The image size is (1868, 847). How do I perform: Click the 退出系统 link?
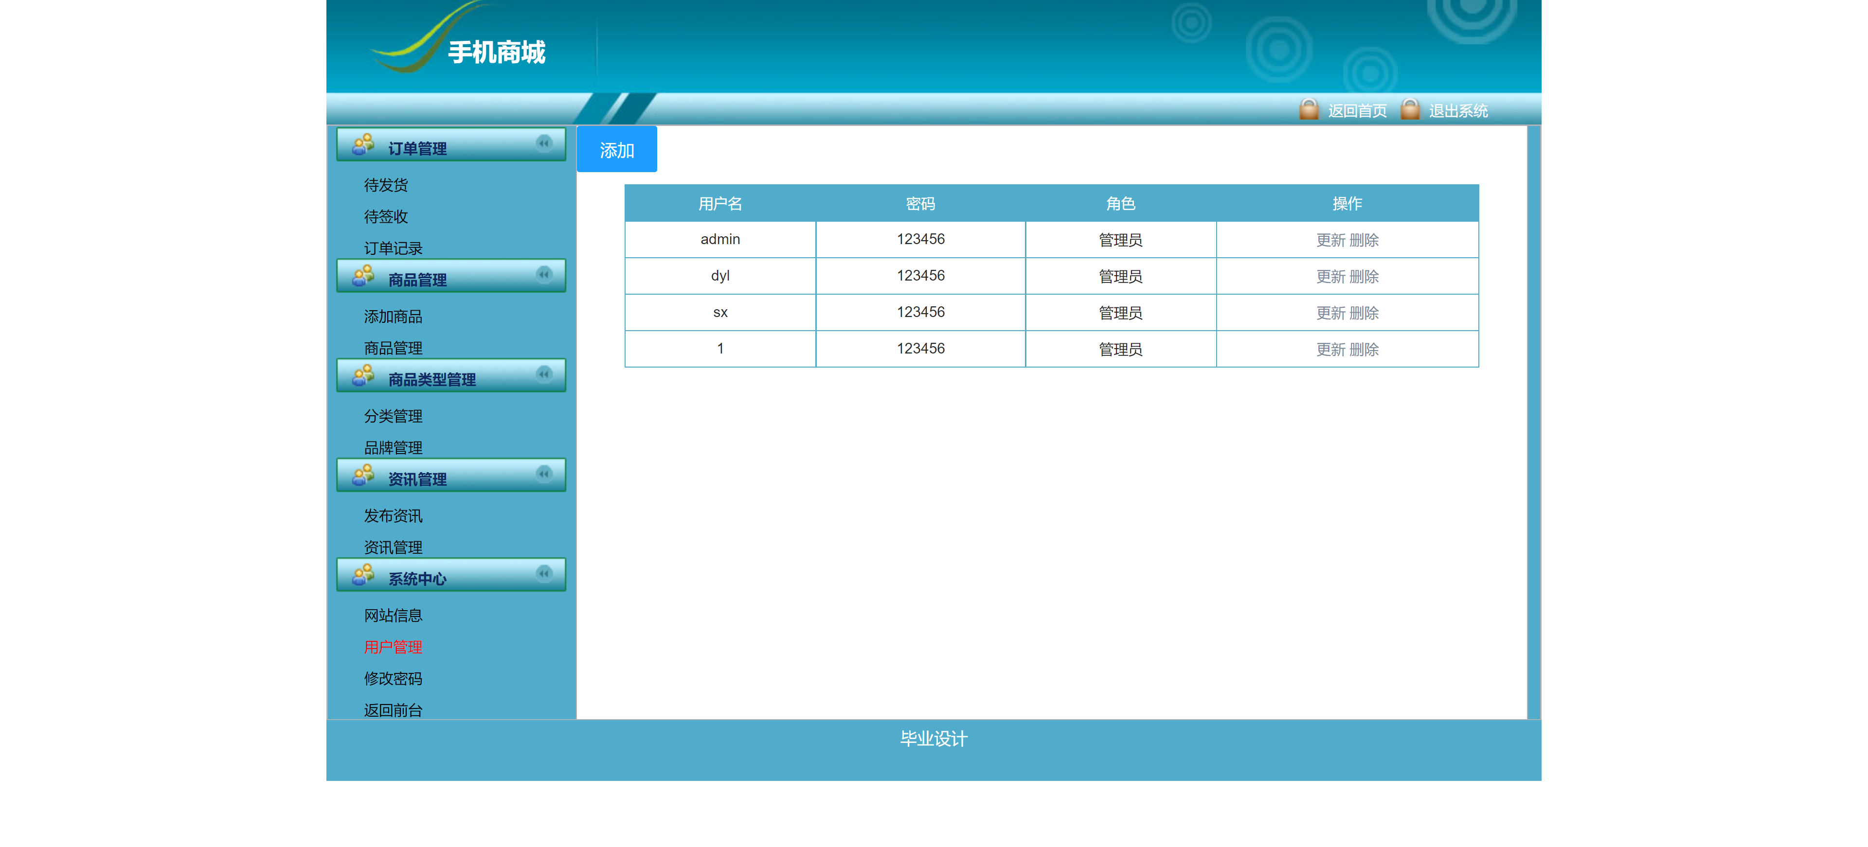(x=1458, y=111)
